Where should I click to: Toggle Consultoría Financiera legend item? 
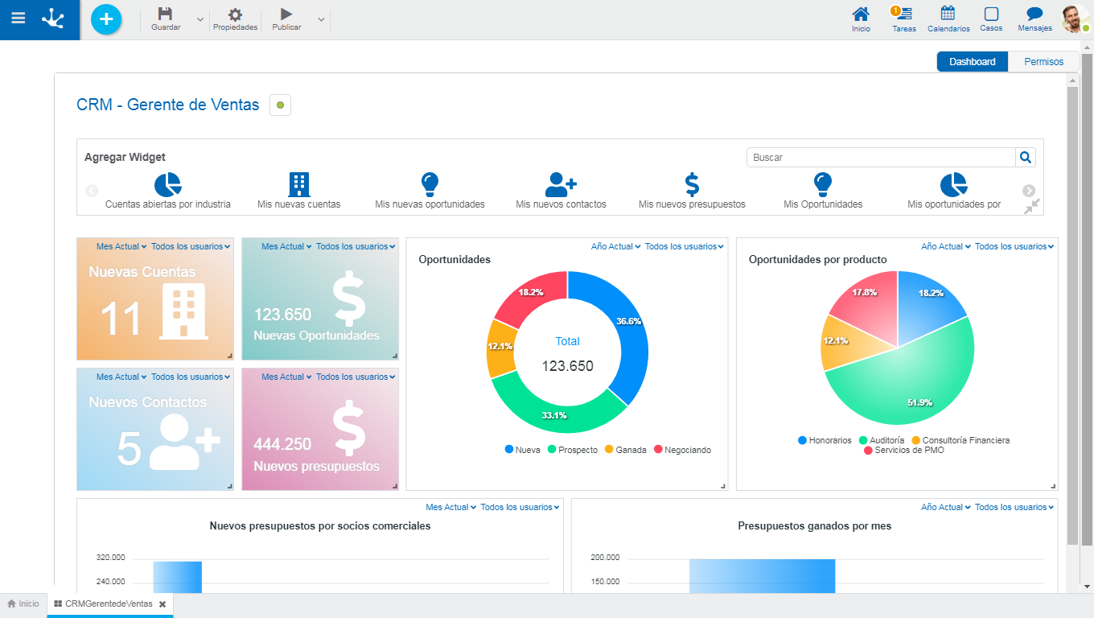(x=960, y=440)
